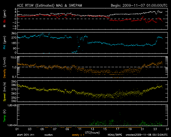Select the white 'Bt' axis label
171x137 pixels.
point(5,26)
